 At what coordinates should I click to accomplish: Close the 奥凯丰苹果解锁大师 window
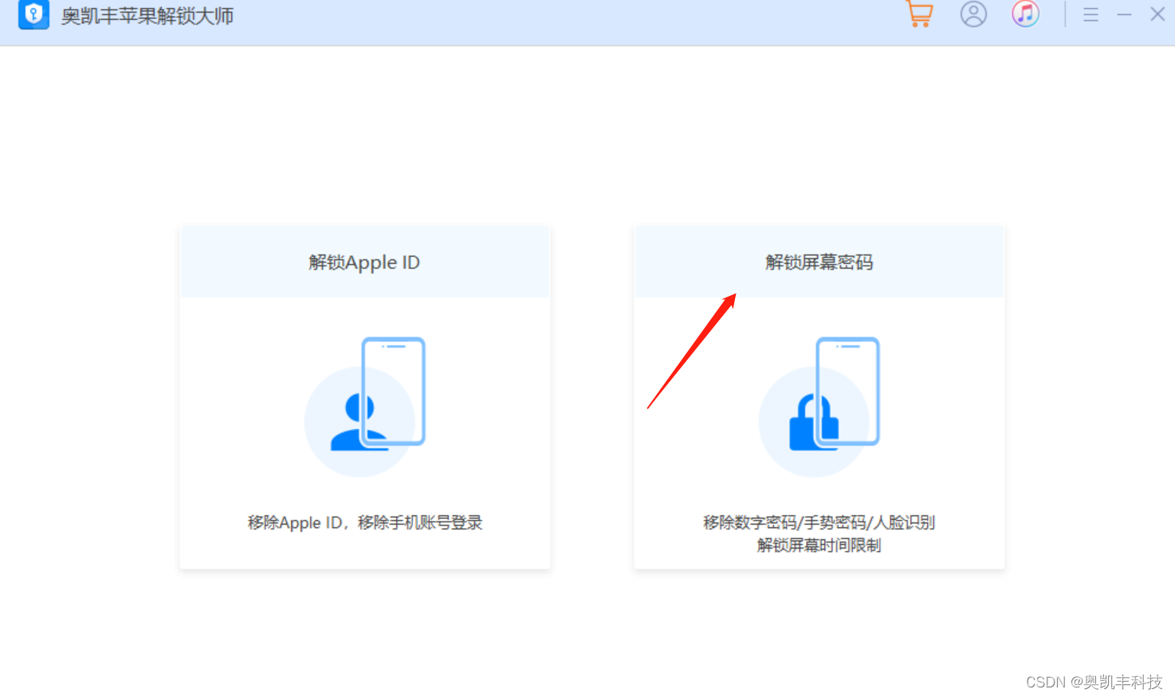(1157, 14)
